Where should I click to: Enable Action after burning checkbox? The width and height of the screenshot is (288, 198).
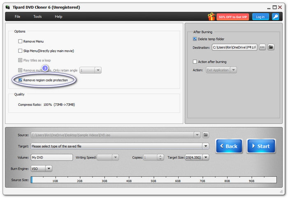coord(195,62)
